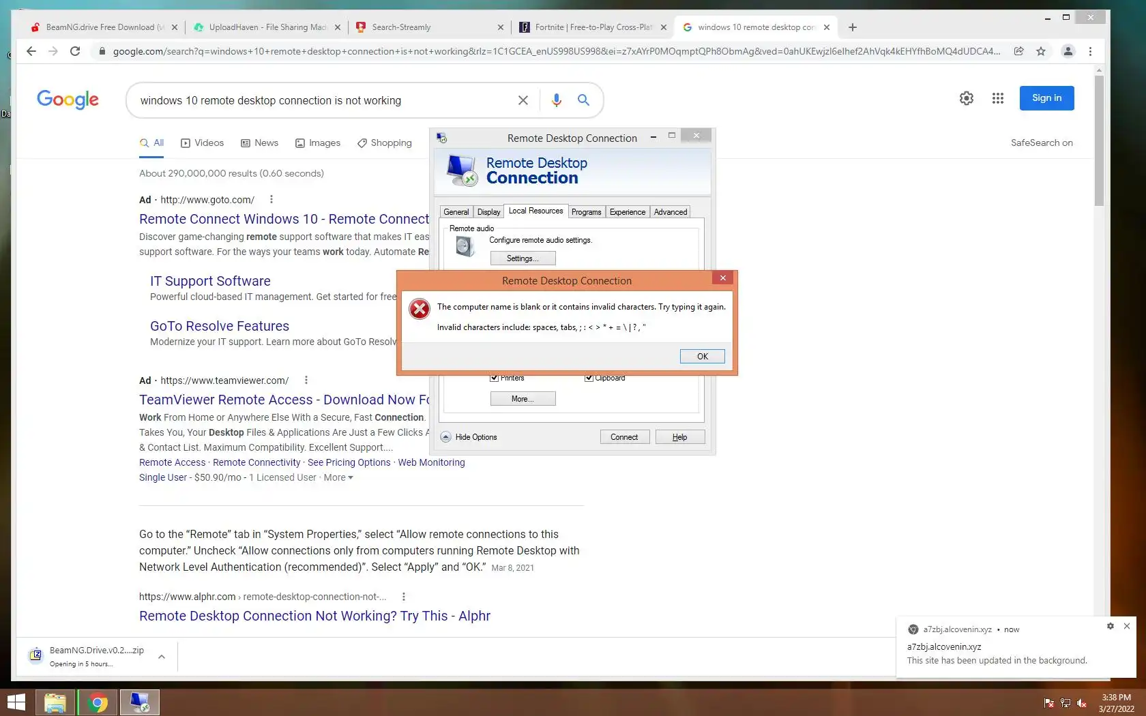The image size is (1146, 716).
Task: Open the Windows Start menu
Action: [16, 702]
